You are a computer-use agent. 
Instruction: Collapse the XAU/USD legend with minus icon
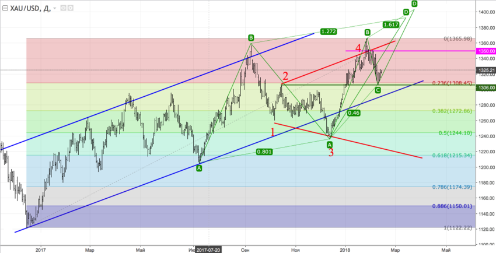5,8
